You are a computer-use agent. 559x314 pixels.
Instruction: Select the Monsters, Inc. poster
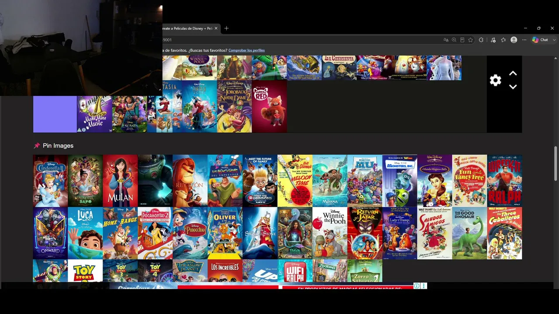400,181
